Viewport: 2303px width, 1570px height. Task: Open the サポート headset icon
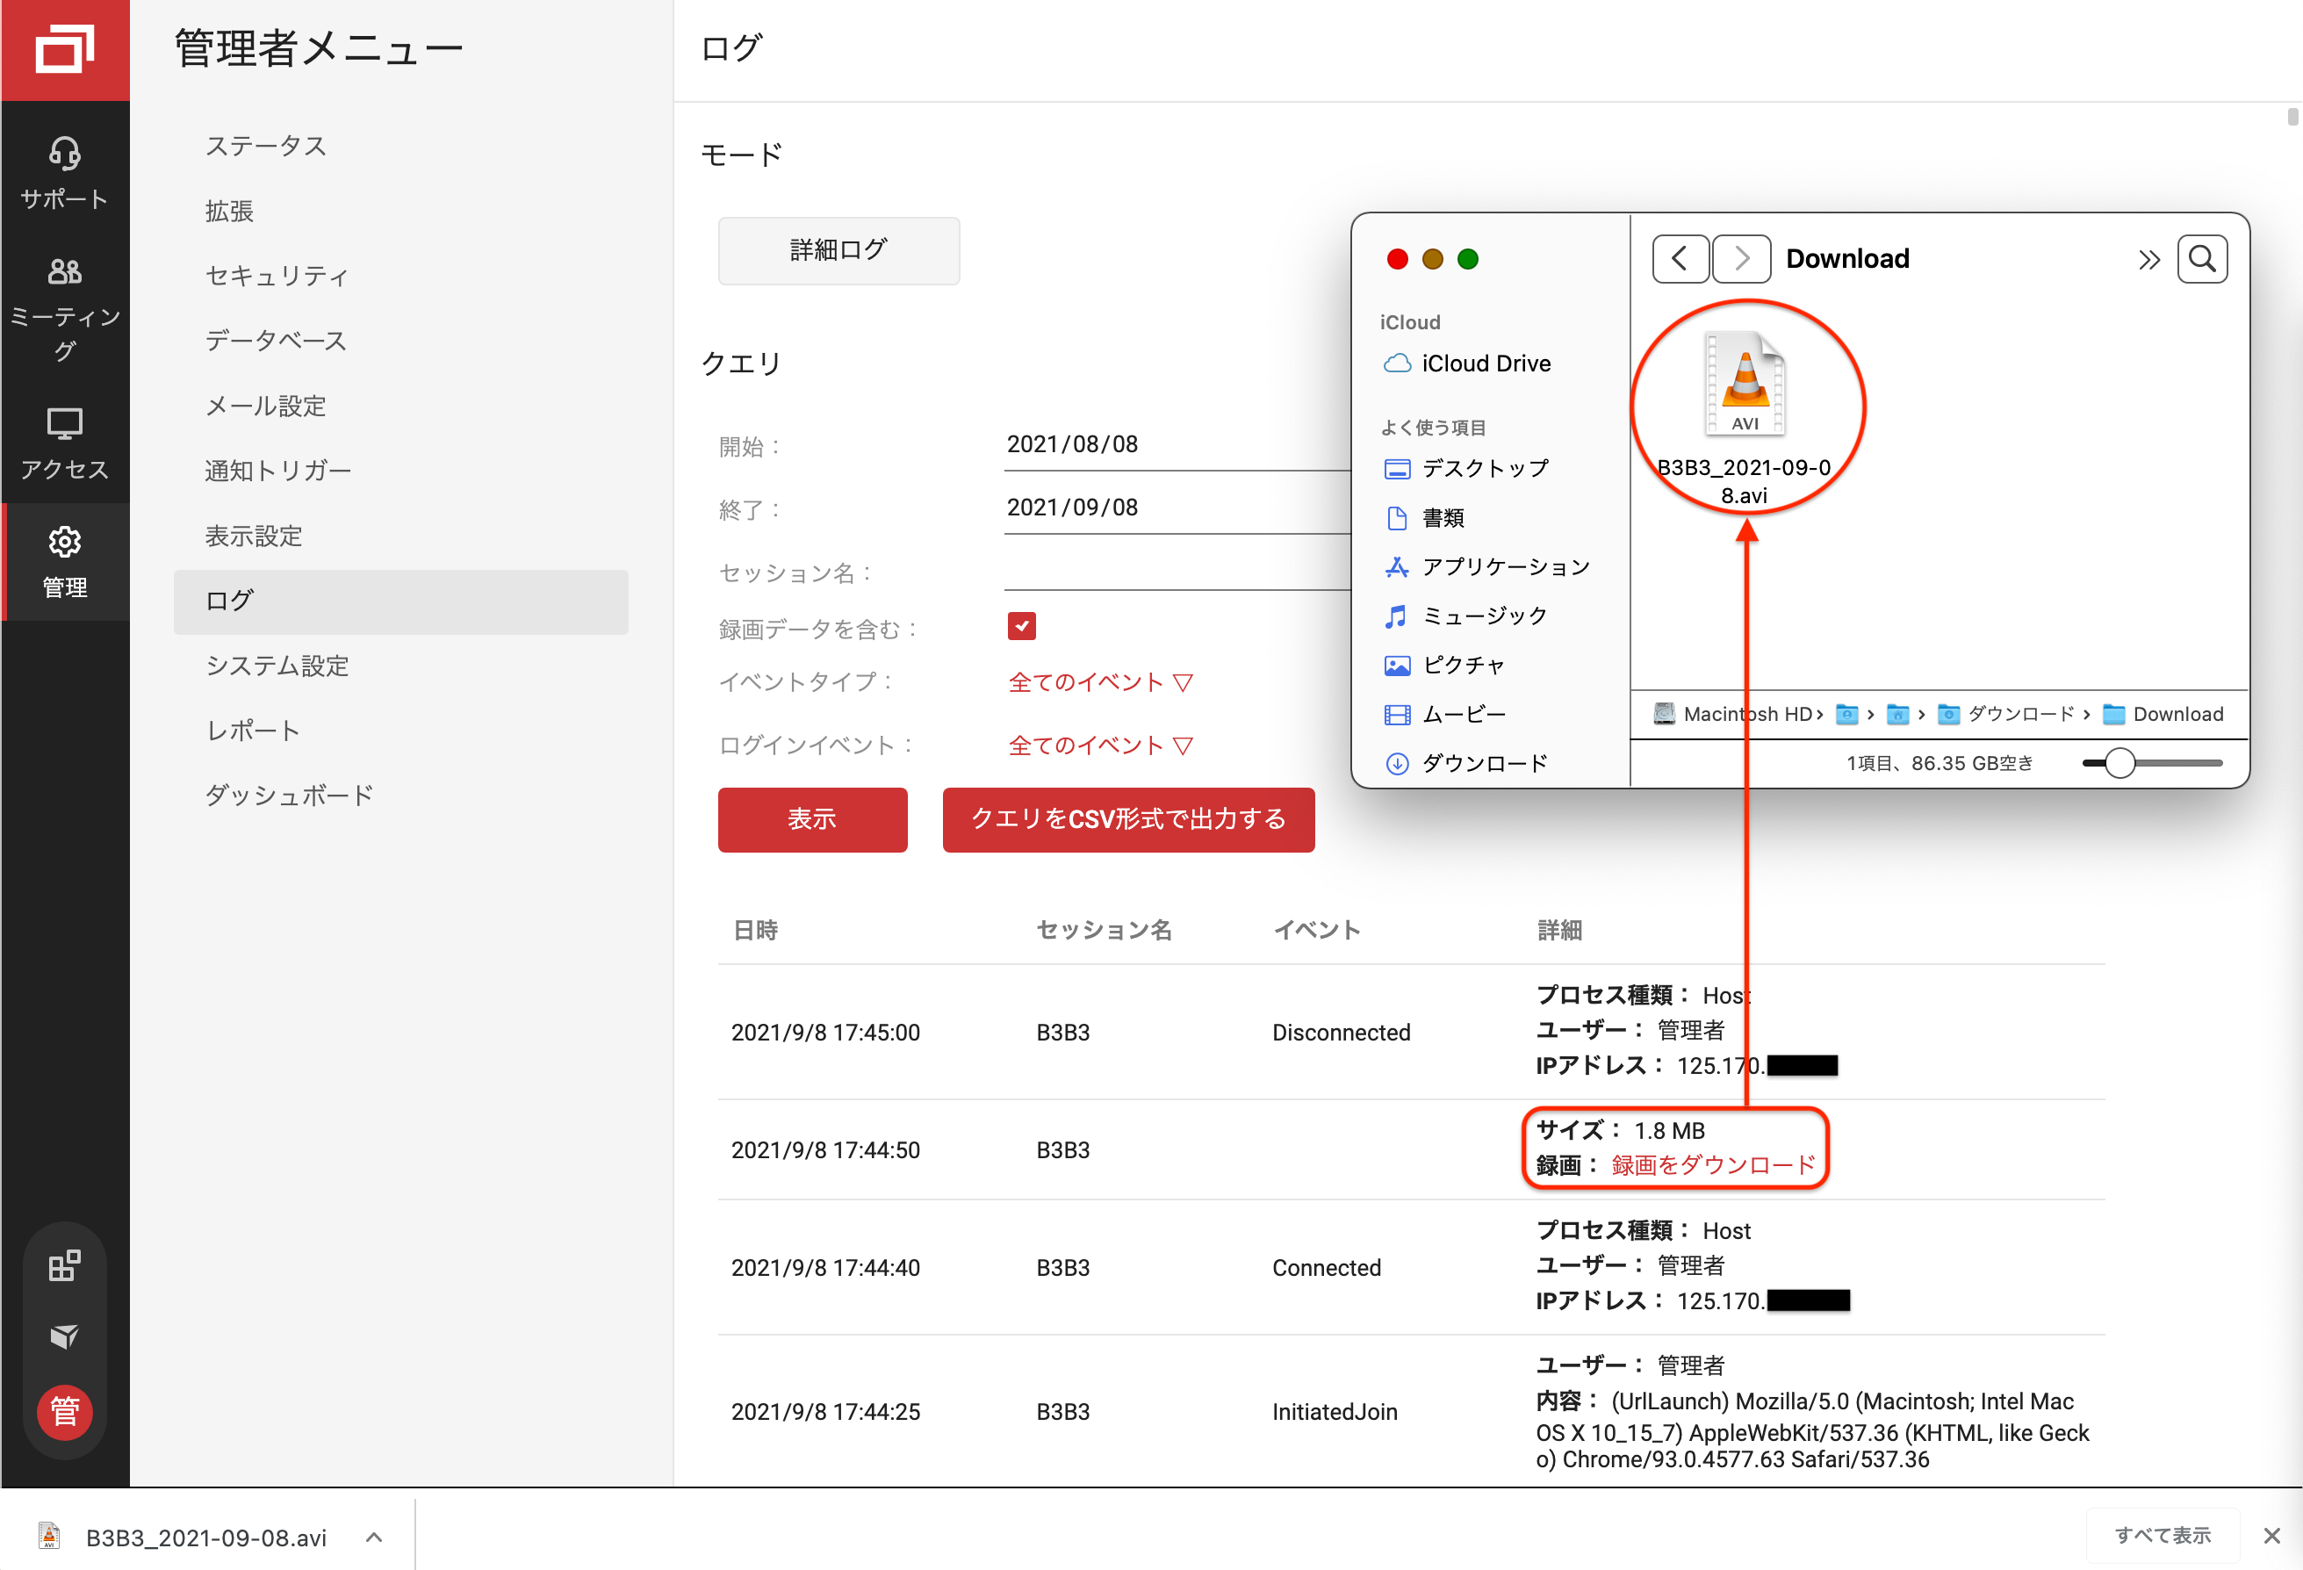(64, 154)
